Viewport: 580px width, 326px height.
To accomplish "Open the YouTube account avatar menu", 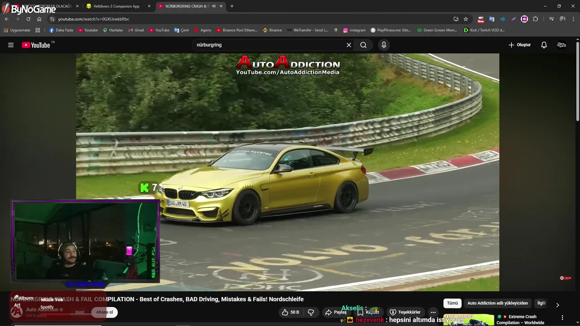I will 561,45.
